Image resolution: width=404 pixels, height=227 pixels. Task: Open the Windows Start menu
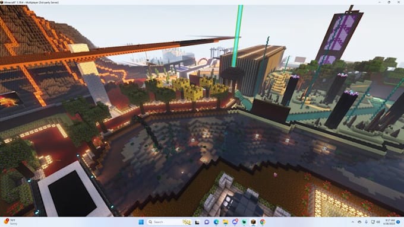pos(141,222)
